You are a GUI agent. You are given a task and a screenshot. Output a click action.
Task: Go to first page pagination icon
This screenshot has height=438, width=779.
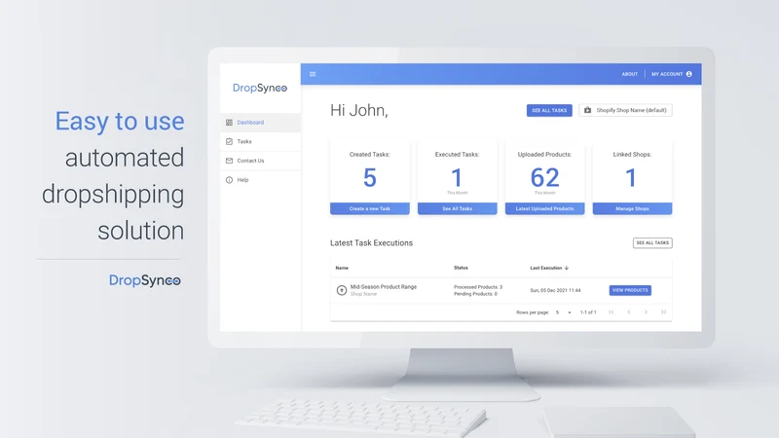coord(612,311)
